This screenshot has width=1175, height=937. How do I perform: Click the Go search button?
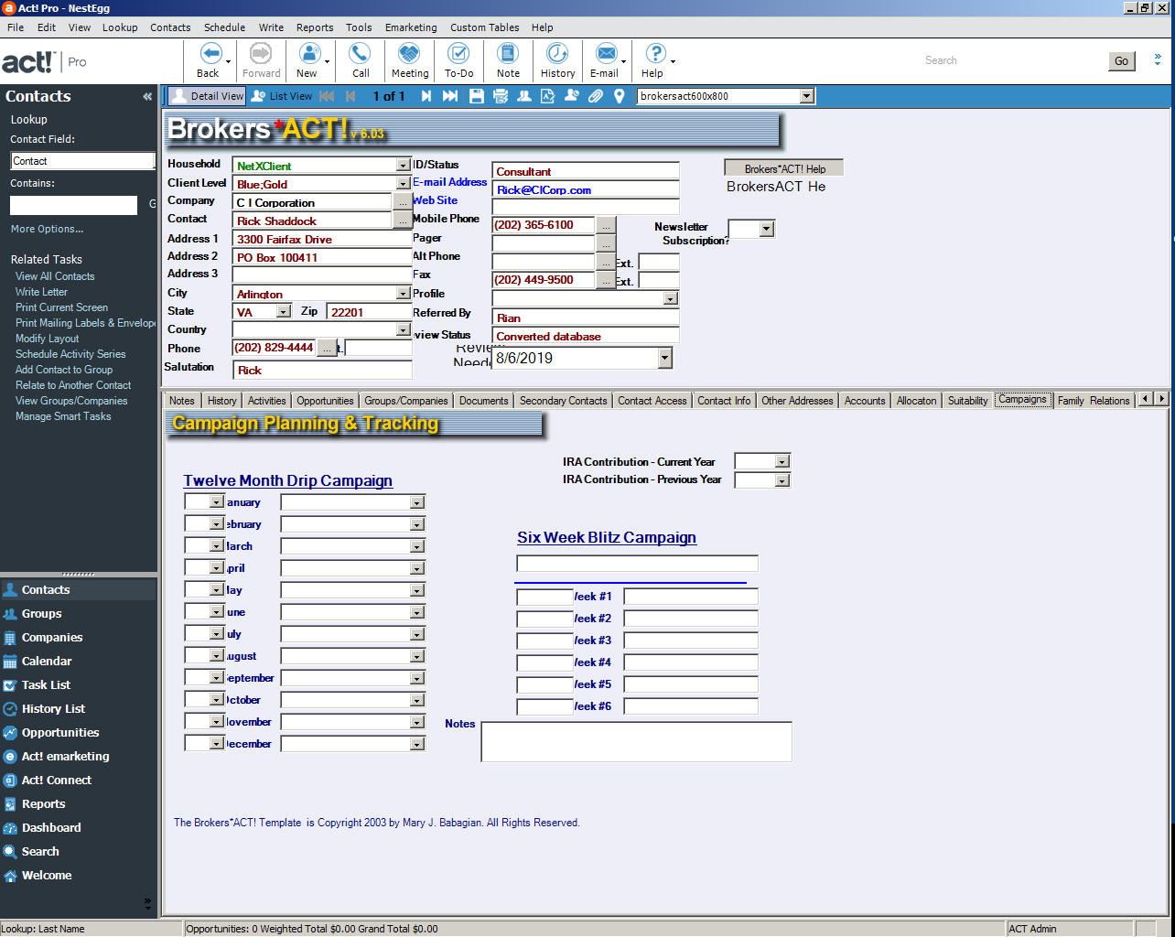tap(1121, 61)
